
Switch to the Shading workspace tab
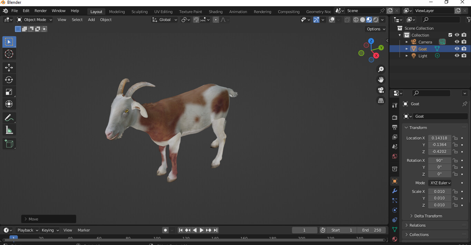[x=215, y=11]
